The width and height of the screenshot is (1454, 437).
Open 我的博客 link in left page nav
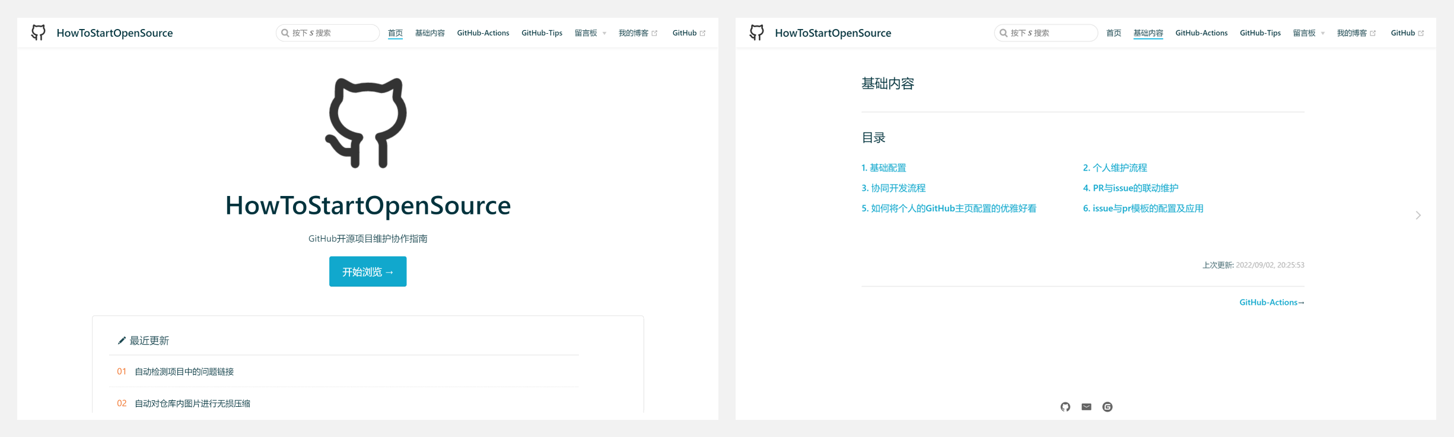click(x=638, y=33)
